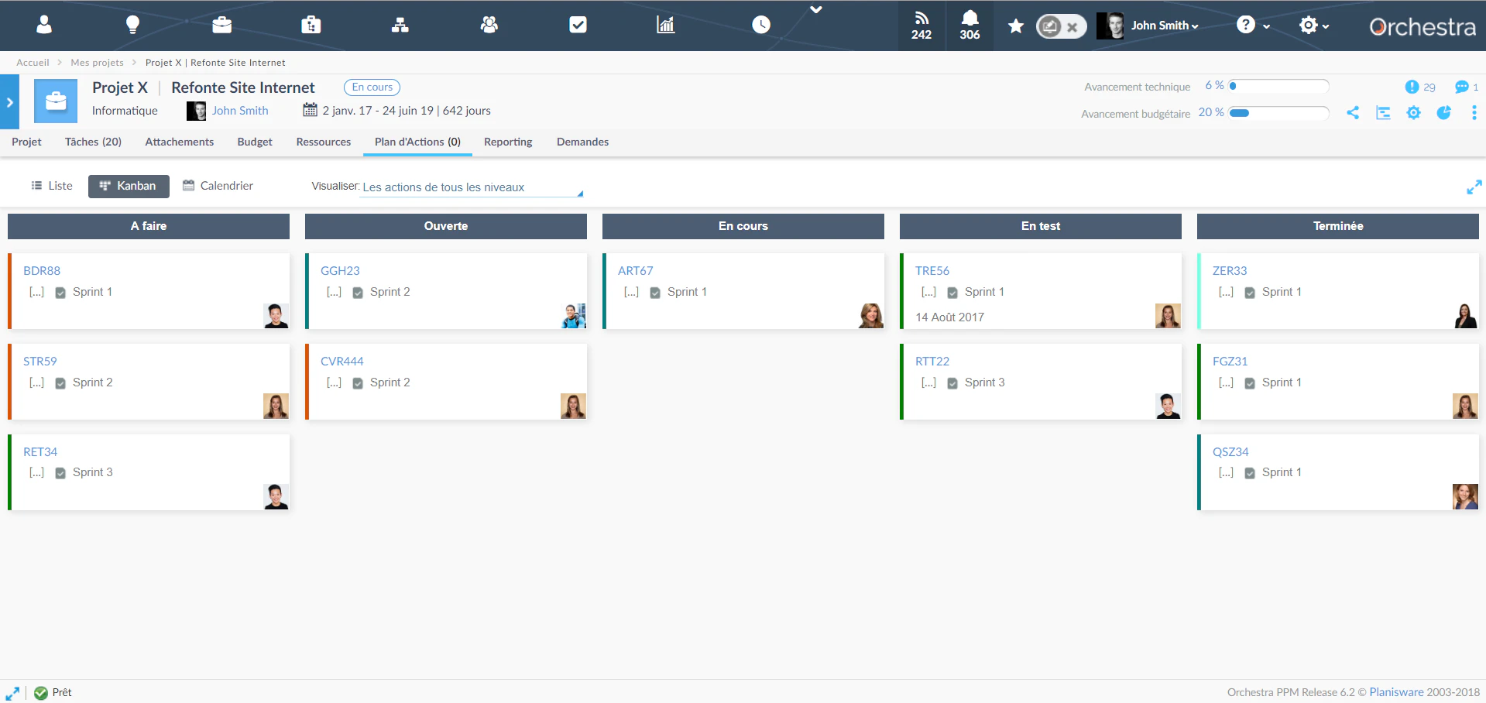
Task: Open the Demandes tab
Action: pos(582,142)
